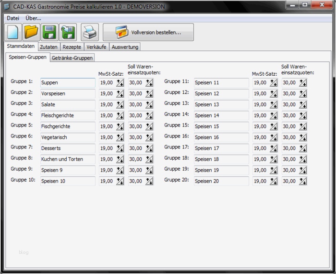
Task: Click Vollversion bestellen button
Action: click(x=148, y=32)
